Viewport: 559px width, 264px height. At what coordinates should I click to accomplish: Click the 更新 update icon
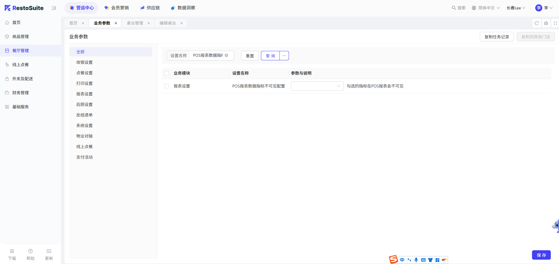pyautogui.click(x=49, y=251)
